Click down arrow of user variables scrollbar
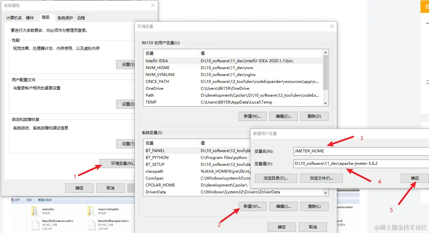This screenshot has width=429, height=233. pyautogui.click(x=325, y=103)
